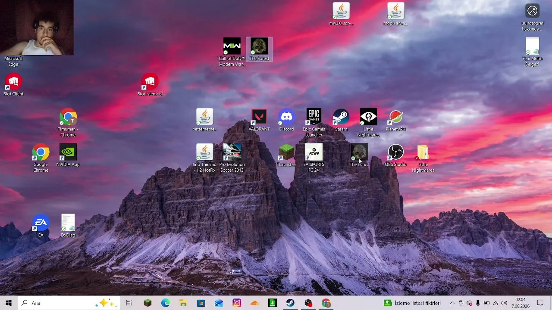Screen dimensions: 552x310
Task: Click the orange cloud icon on taskbar
Action: tap(254, 303)
